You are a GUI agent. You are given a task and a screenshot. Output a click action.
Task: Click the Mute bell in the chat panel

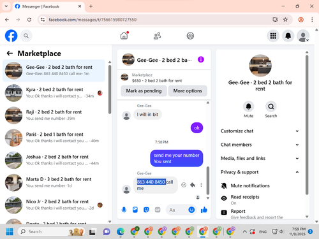pos(248,106)
